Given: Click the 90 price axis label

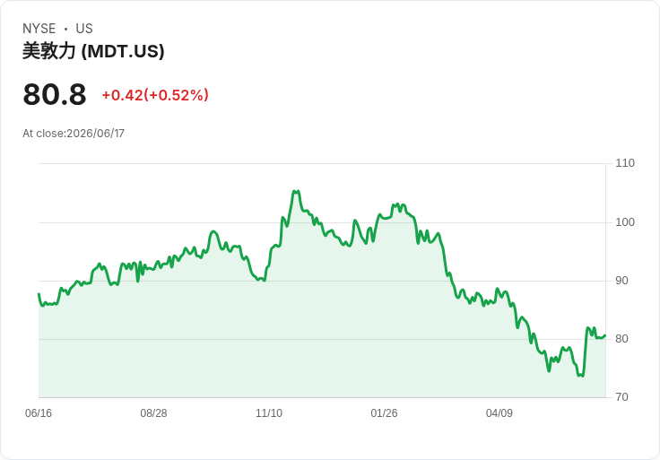Looking at the screenshot, I should pos(621,281).
